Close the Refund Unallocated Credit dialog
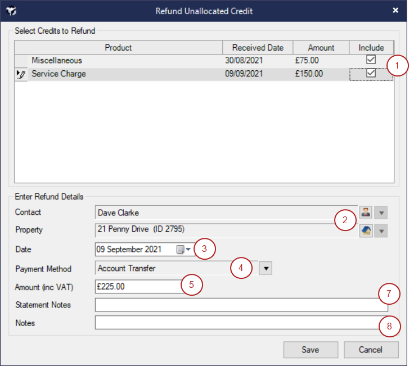Image resolution: width=414 pixels, height=366 pixels. tap(395, 10)
